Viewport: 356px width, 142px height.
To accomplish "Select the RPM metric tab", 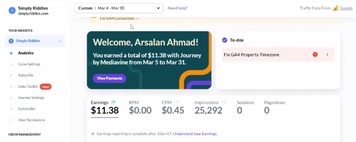I will 140,108.
